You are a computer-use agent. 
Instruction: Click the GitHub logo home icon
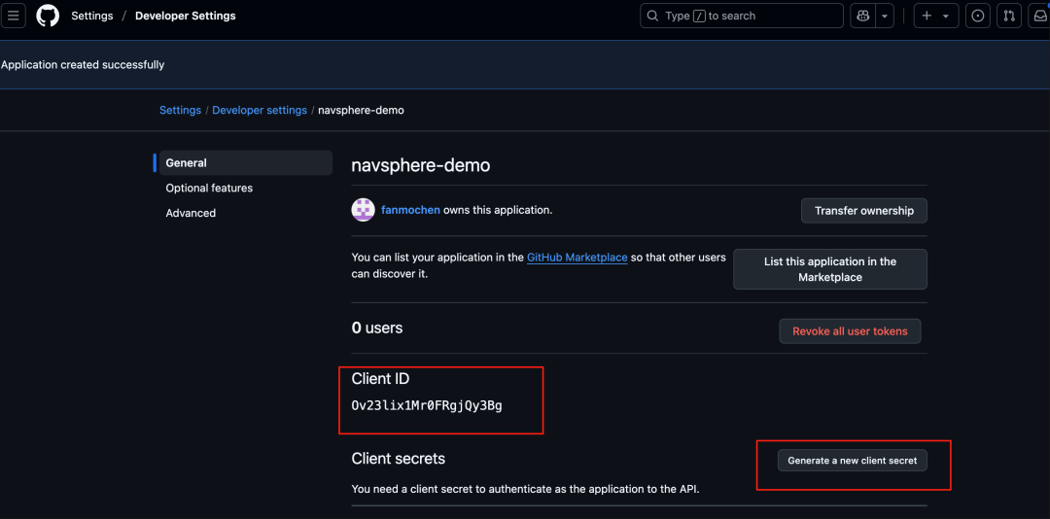tap(48, 16)
